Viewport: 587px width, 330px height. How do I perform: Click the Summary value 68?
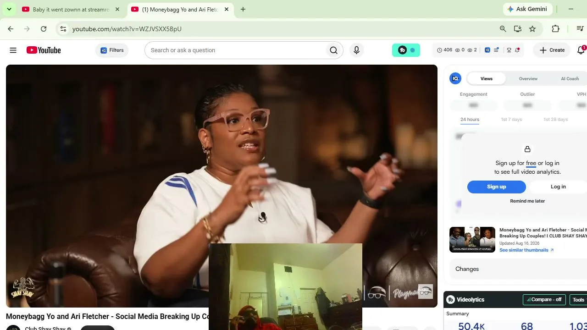point(527,326)
